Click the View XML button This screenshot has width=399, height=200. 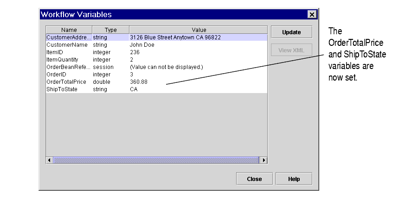point(292,50)
